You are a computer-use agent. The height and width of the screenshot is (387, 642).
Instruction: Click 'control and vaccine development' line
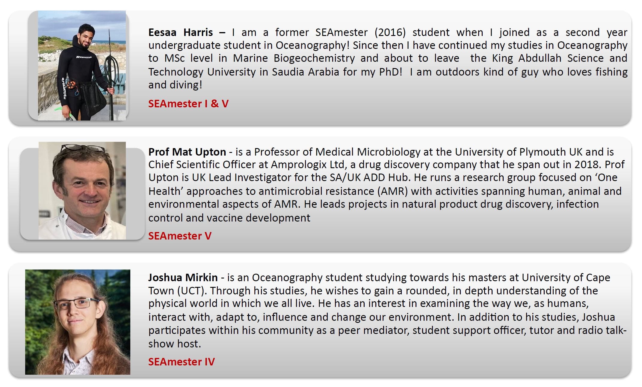tap(229, 218)
